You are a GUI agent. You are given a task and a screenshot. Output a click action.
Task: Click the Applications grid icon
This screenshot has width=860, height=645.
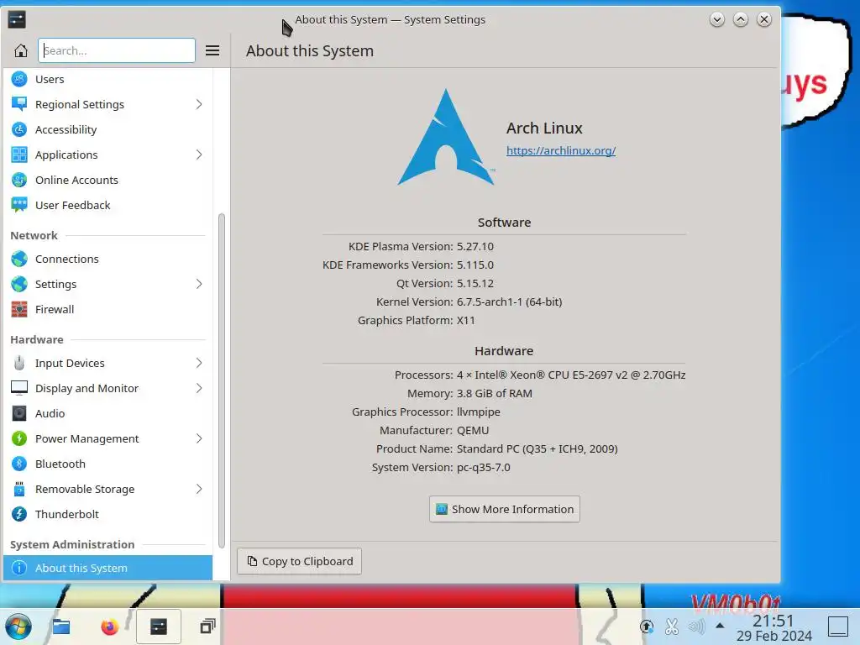[x=19, y=155]
